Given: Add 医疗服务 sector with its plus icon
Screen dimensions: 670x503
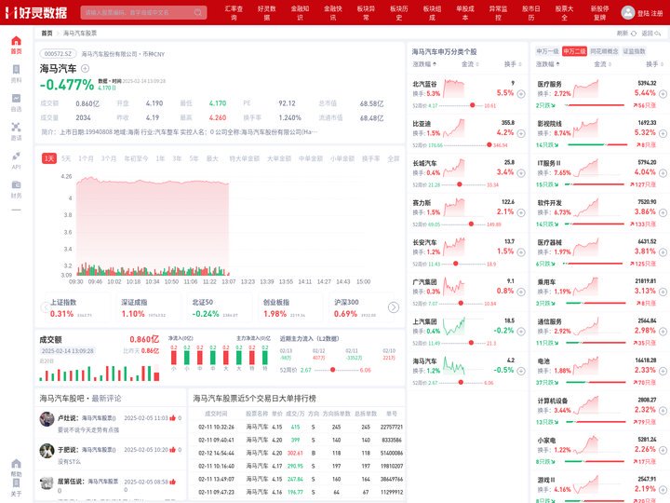Looking at the screenshot, I should pyautogui.click(x=663, y=94).
